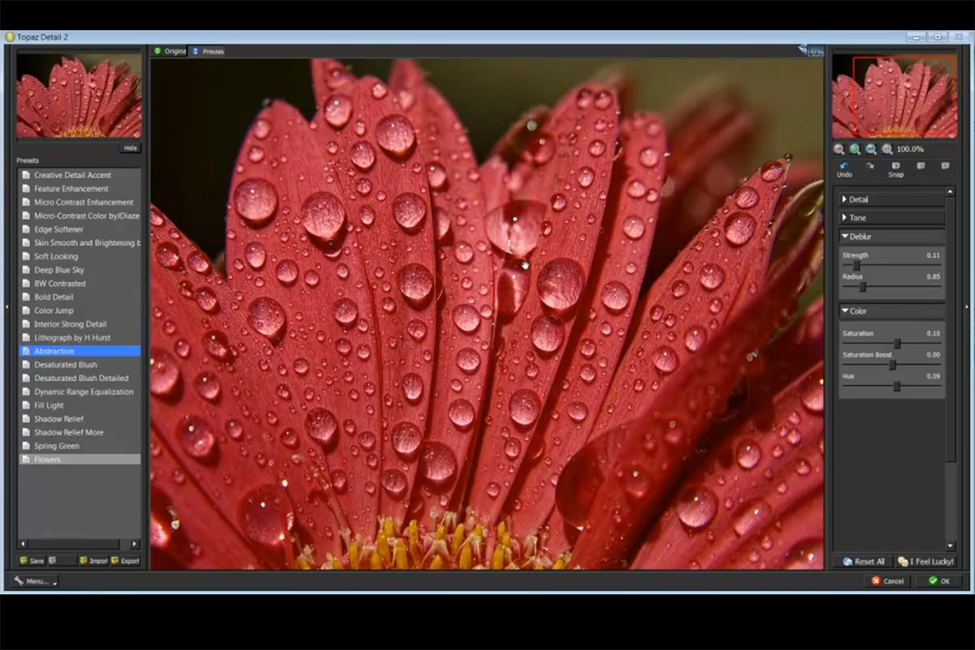The width and height of the screenshot is (975, 650).
Task: Click the Undo arrow icon
Action: tap(844, 166)
